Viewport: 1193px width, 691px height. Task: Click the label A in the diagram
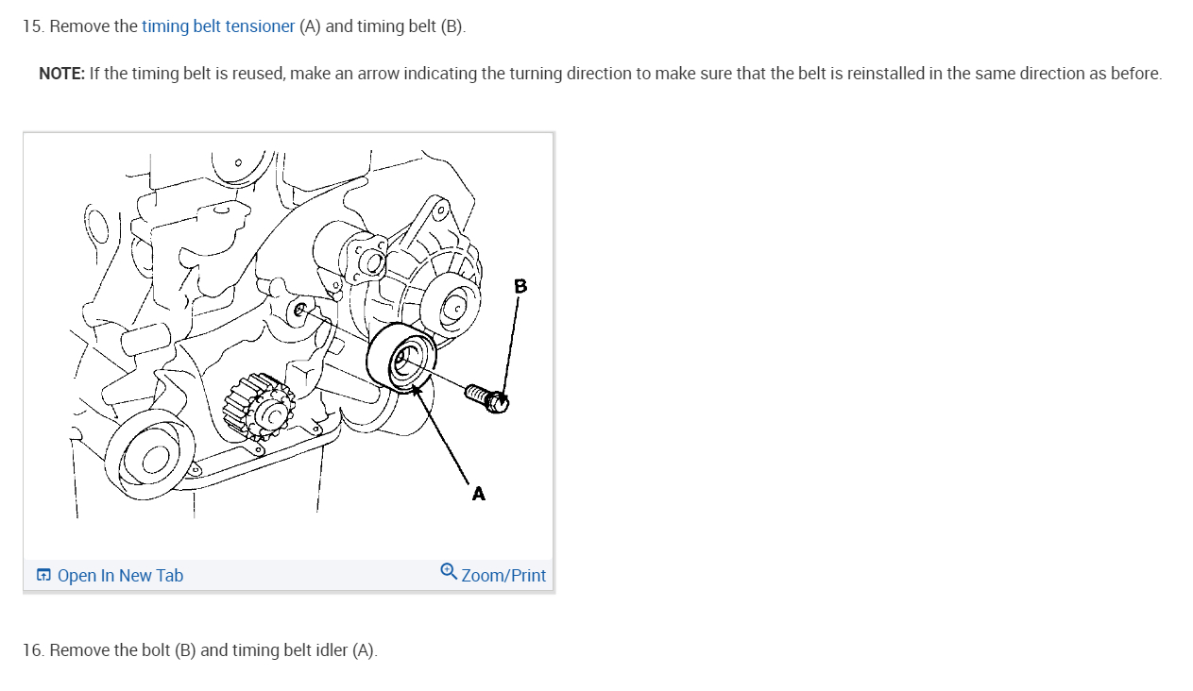point(478,493)
